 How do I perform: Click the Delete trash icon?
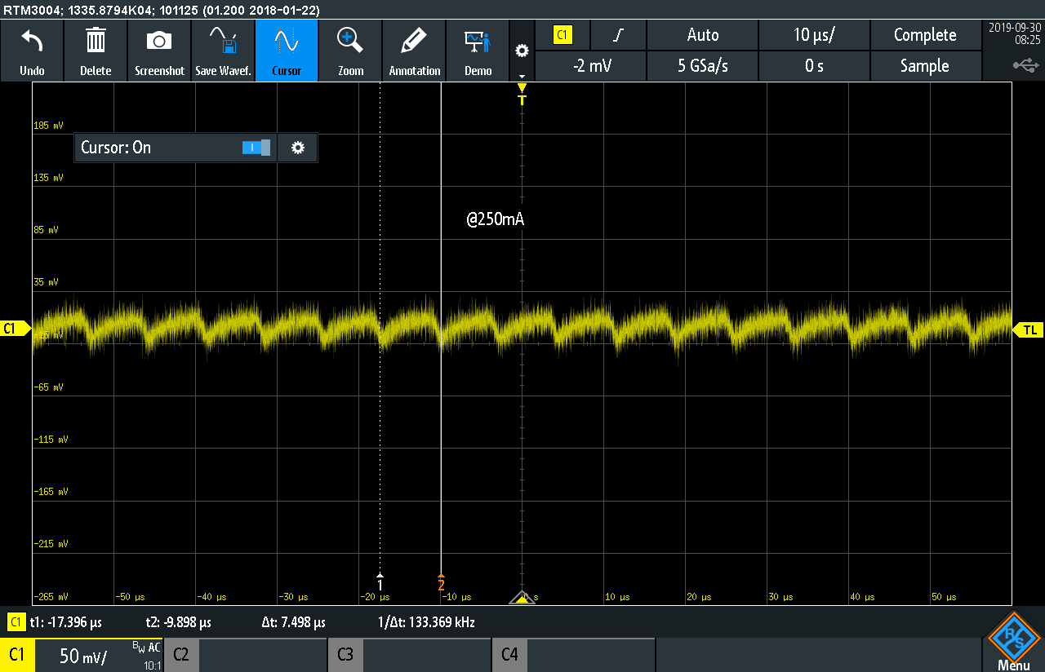click(x=96, y=51)
